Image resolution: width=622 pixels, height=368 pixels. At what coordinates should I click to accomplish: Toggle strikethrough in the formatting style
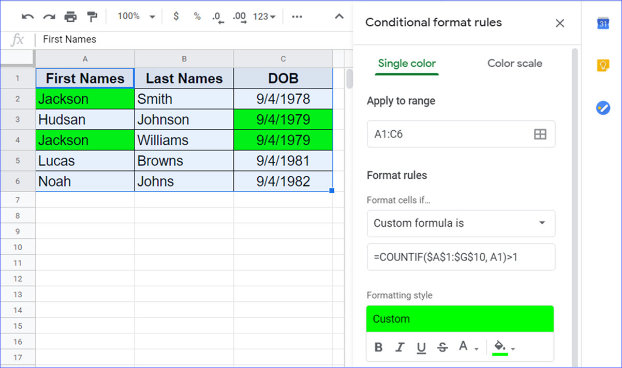click(x=442, y=347)
